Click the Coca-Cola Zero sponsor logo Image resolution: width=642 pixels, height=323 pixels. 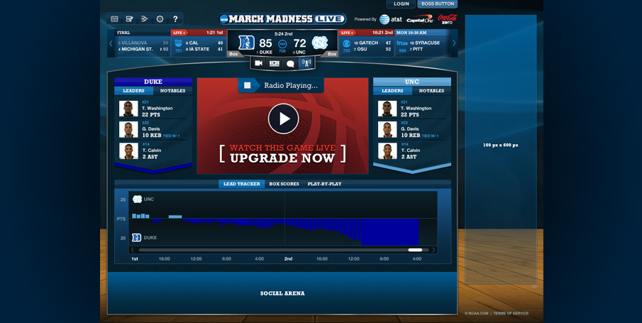click(x=447, y=19)
